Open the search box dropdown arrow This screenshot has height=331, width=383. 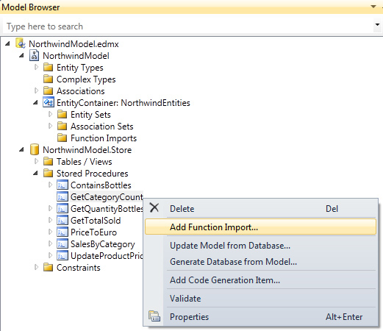[x=377, y=25]
